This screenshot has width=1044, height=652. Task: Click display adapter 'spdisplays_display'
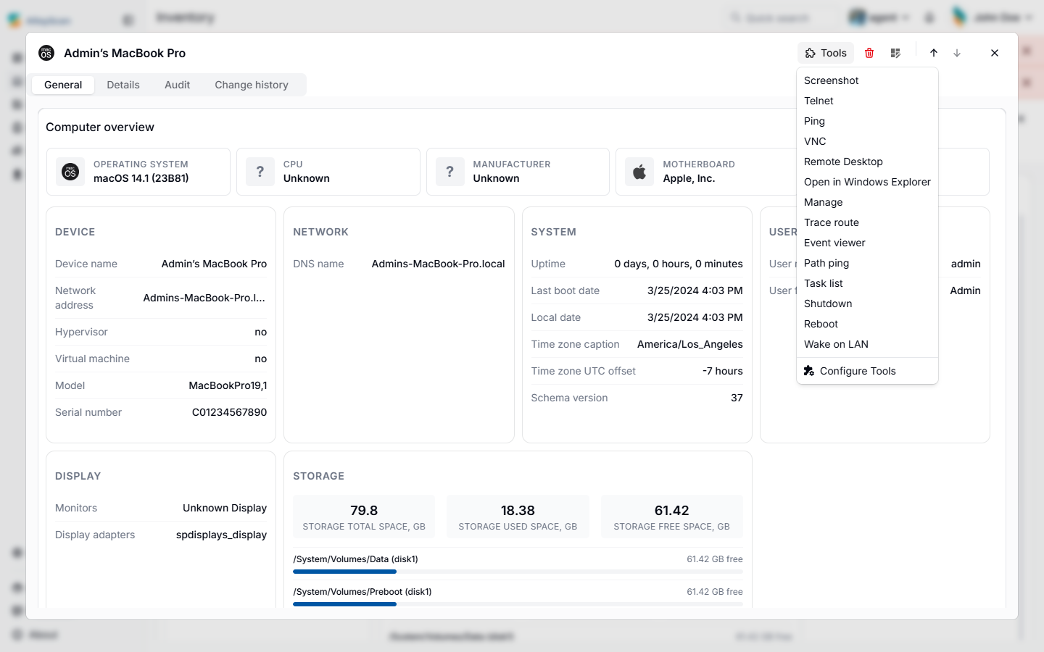tap(221, 535)
